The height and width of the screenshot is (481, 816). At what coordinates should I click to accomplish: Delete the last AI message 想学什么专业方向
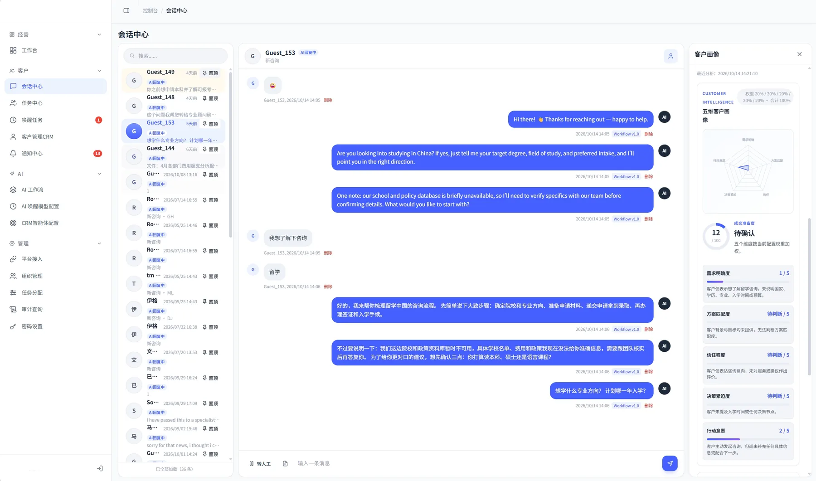pyautogui.click(x=649, y=406)
